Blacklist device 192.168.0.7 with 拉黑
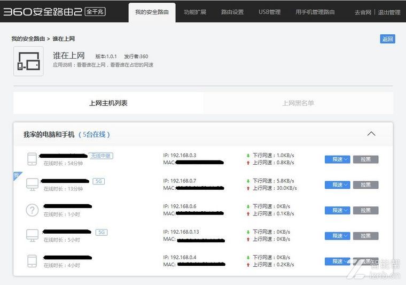This screenshot has width=406, height=285. tap(365, 184)
